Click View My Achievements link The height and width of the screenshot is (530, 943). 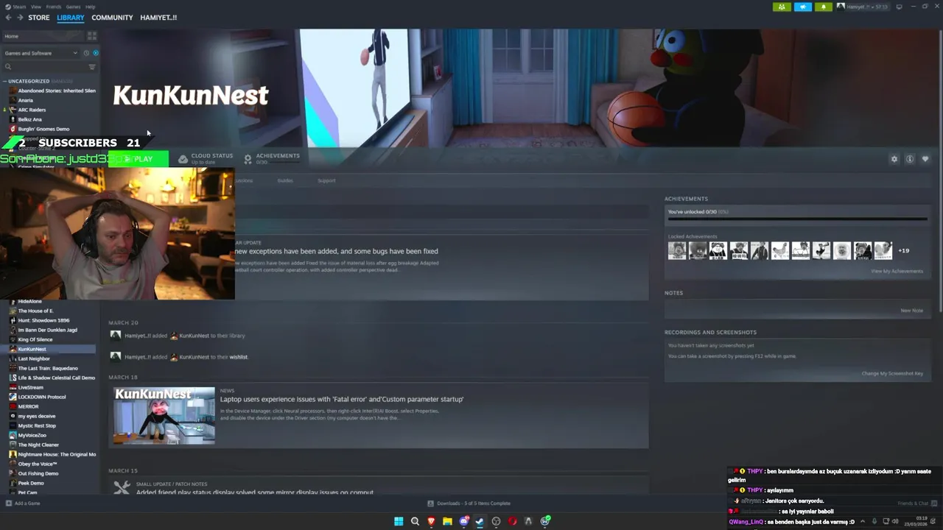[897, 271]
